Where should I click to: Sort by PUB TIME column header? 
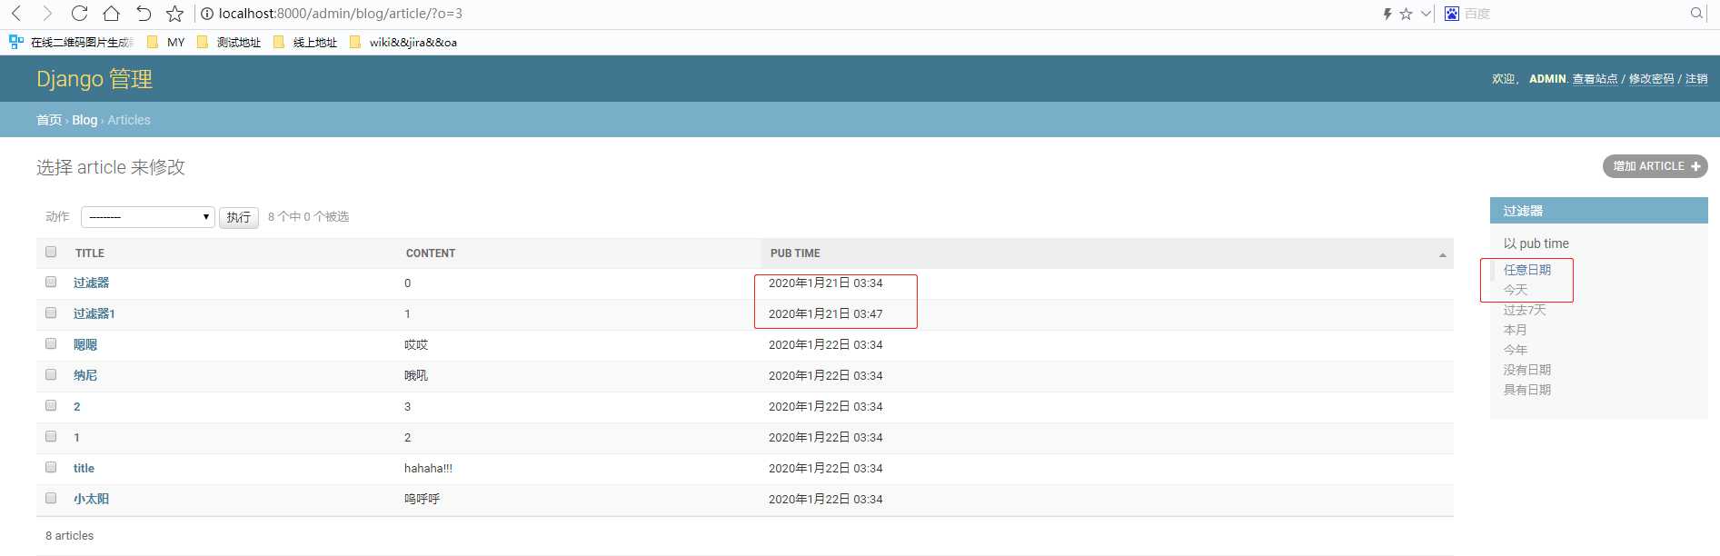click(x=795, y=253)
